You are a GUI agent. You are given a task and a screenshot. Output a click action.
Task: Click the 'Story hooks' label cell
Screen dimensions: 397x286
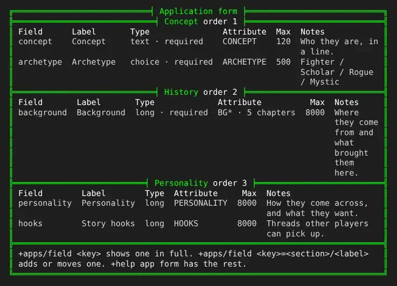point(108,224)
